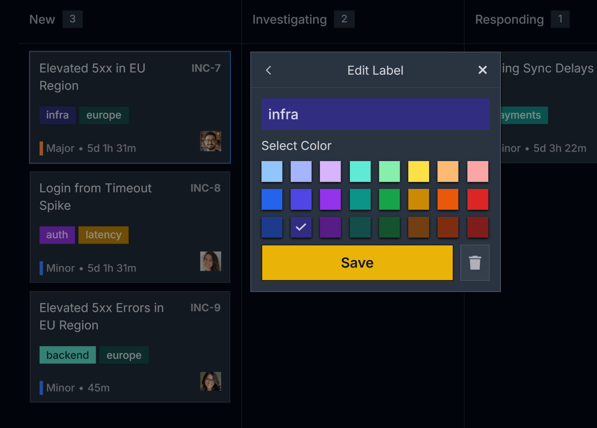Viewport: 597px width, 428px height.
Task: Delete label using the trash icon
Action: point(475,263)
